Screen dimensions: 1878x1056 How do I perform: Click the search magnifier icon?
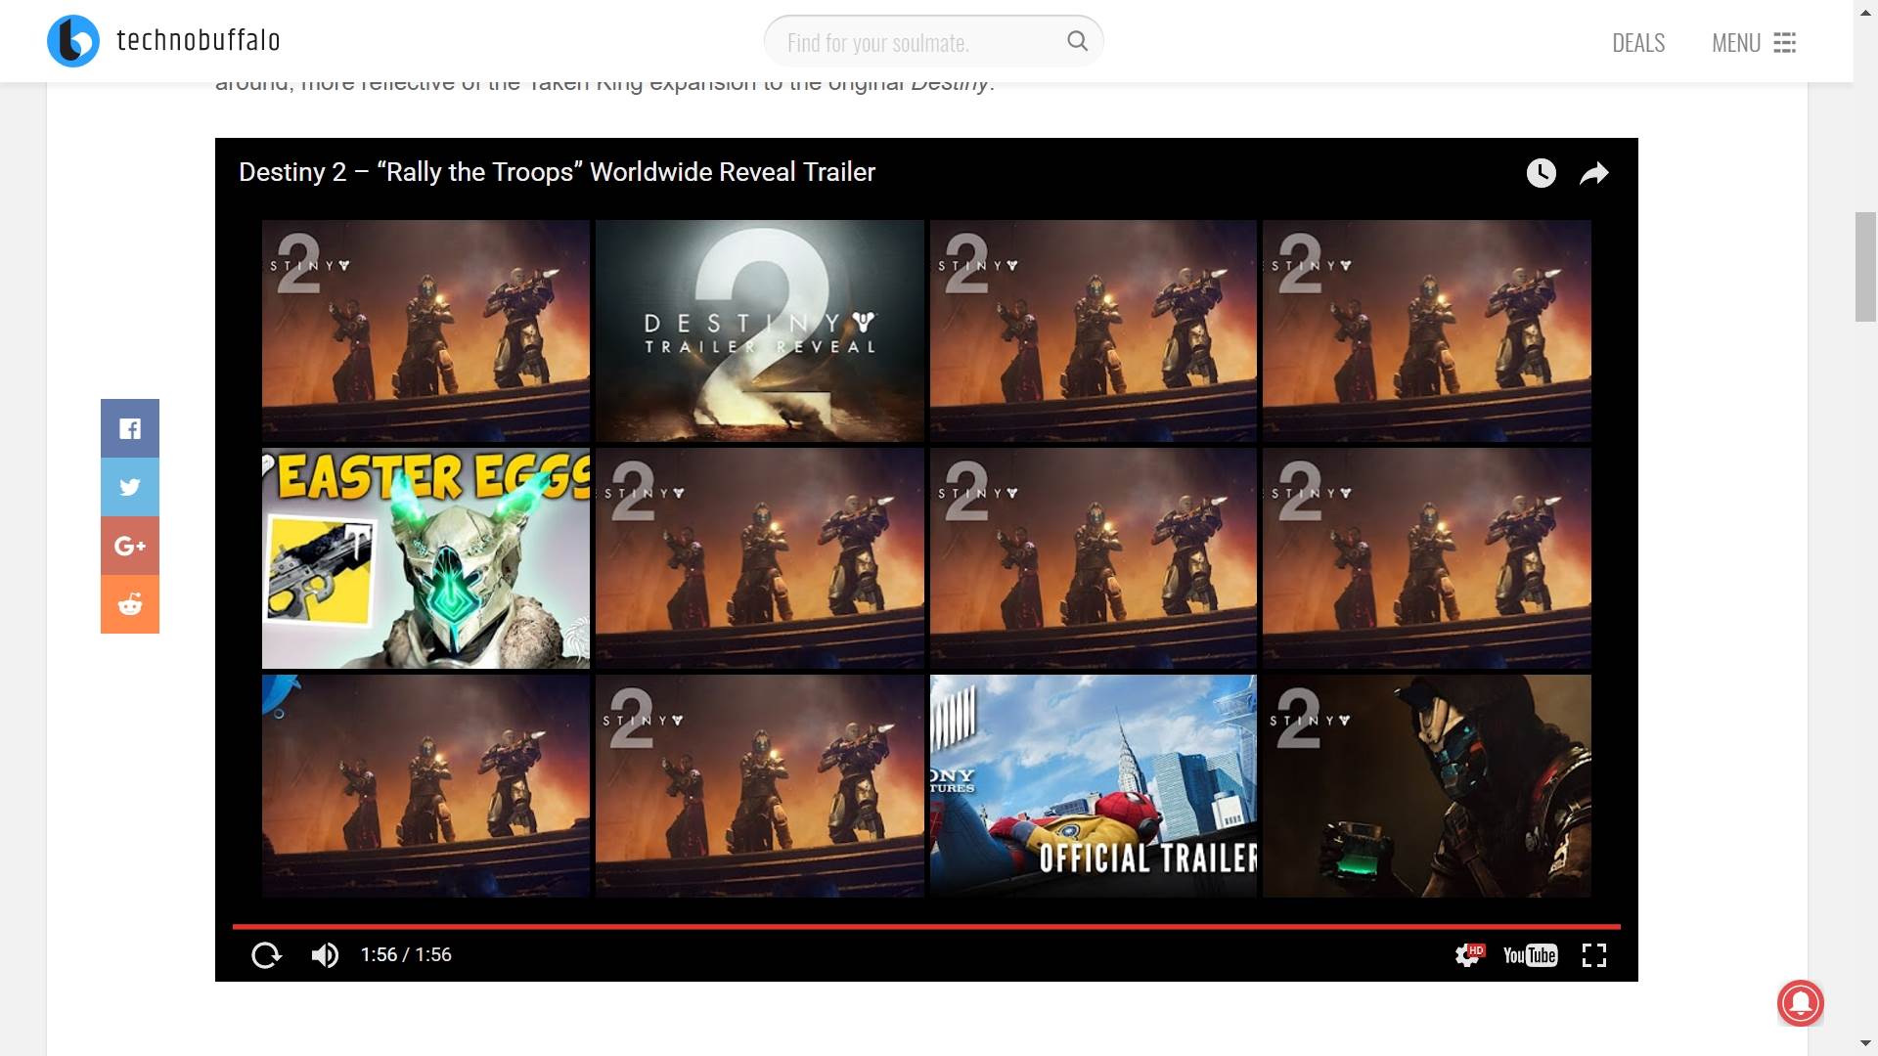[x=1077, y=41]
